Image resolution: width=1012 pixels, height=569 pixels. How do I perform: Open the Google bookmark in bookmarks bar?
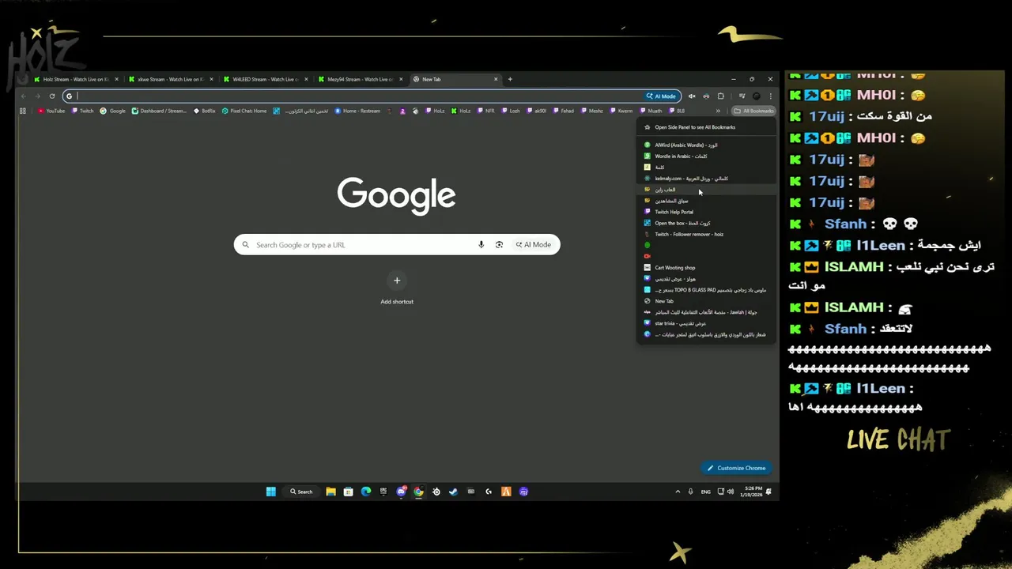112,111
